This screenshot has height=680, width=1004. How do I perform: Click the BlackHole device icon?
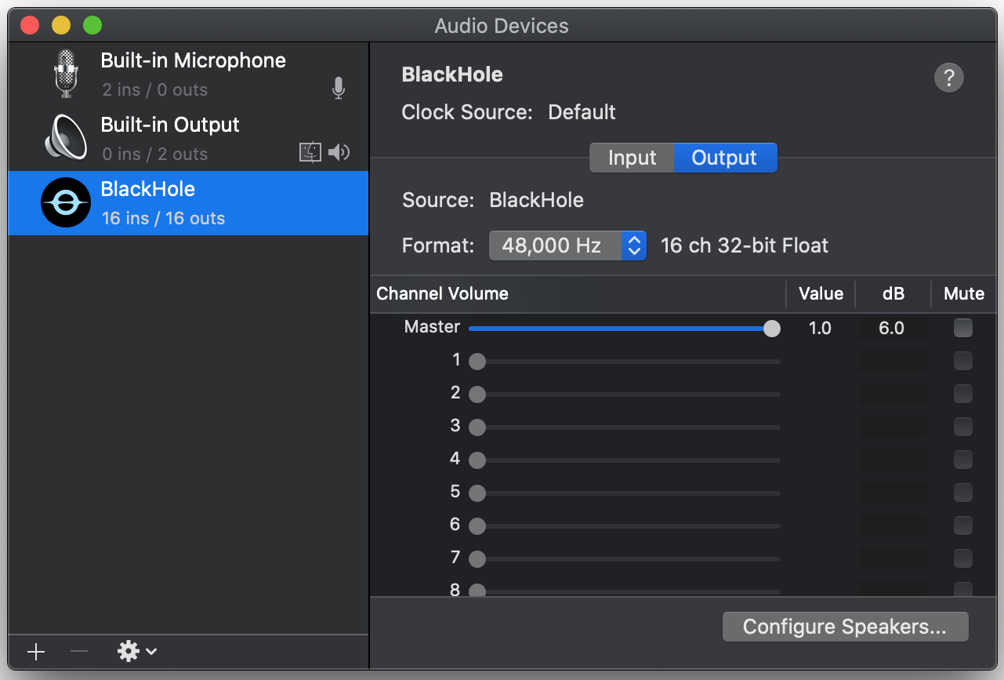click(x=67, y=203)
